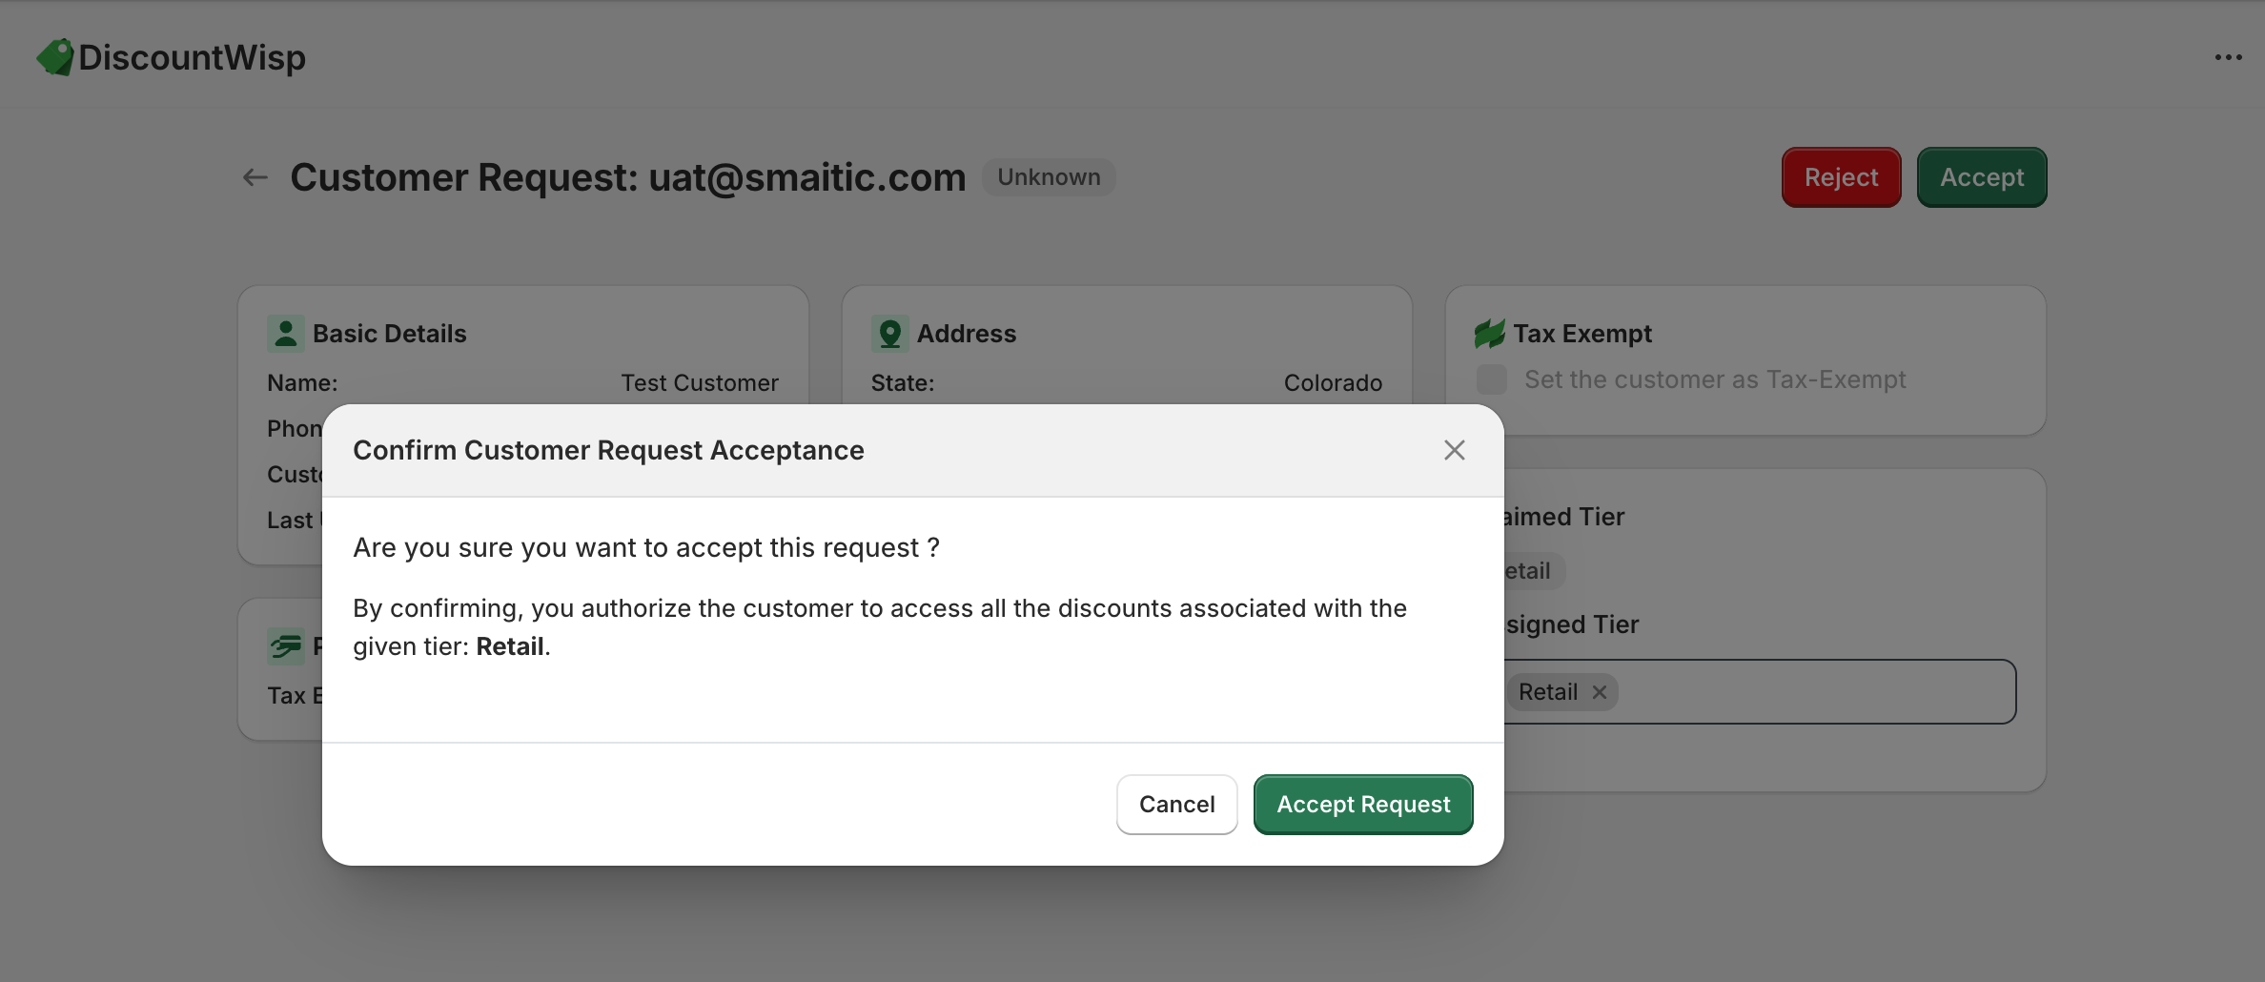Click the hand-with-cash icon on left card

coord(285,646)
